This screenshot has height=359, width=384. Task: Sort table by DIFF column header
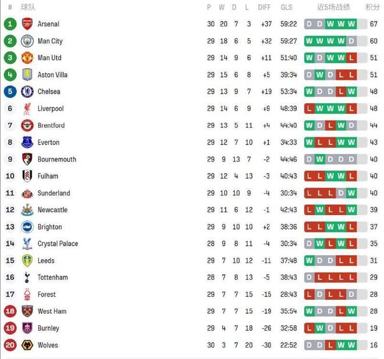(264, 8)
